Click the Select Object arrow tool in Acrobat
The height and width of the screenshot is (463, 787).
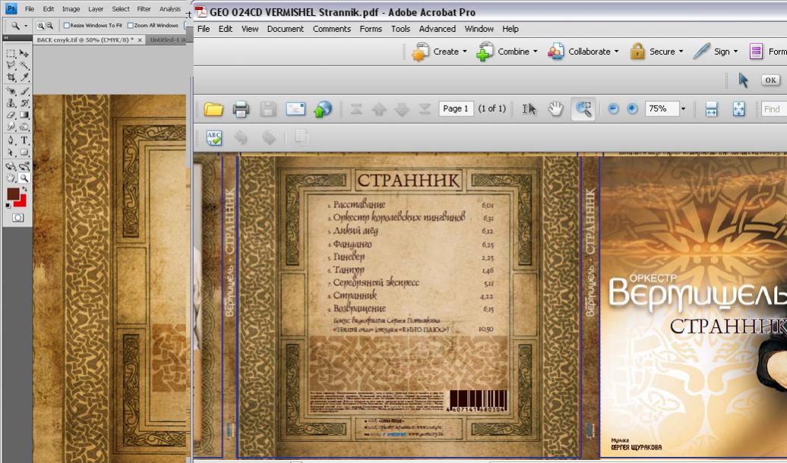pyautogui.click(x=744, y=80)
